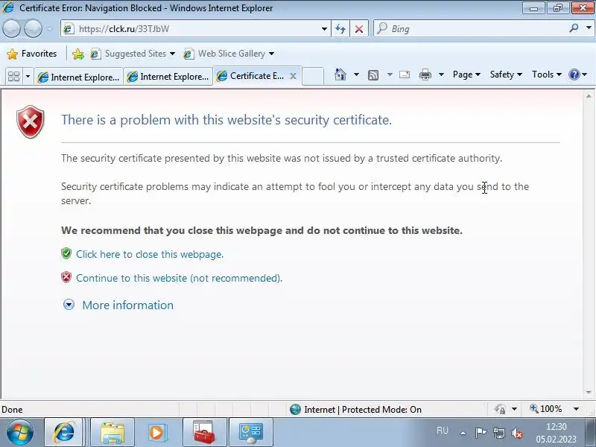
Task: Click the Internet Explorer title bar logo
Action: click(8, 7)
